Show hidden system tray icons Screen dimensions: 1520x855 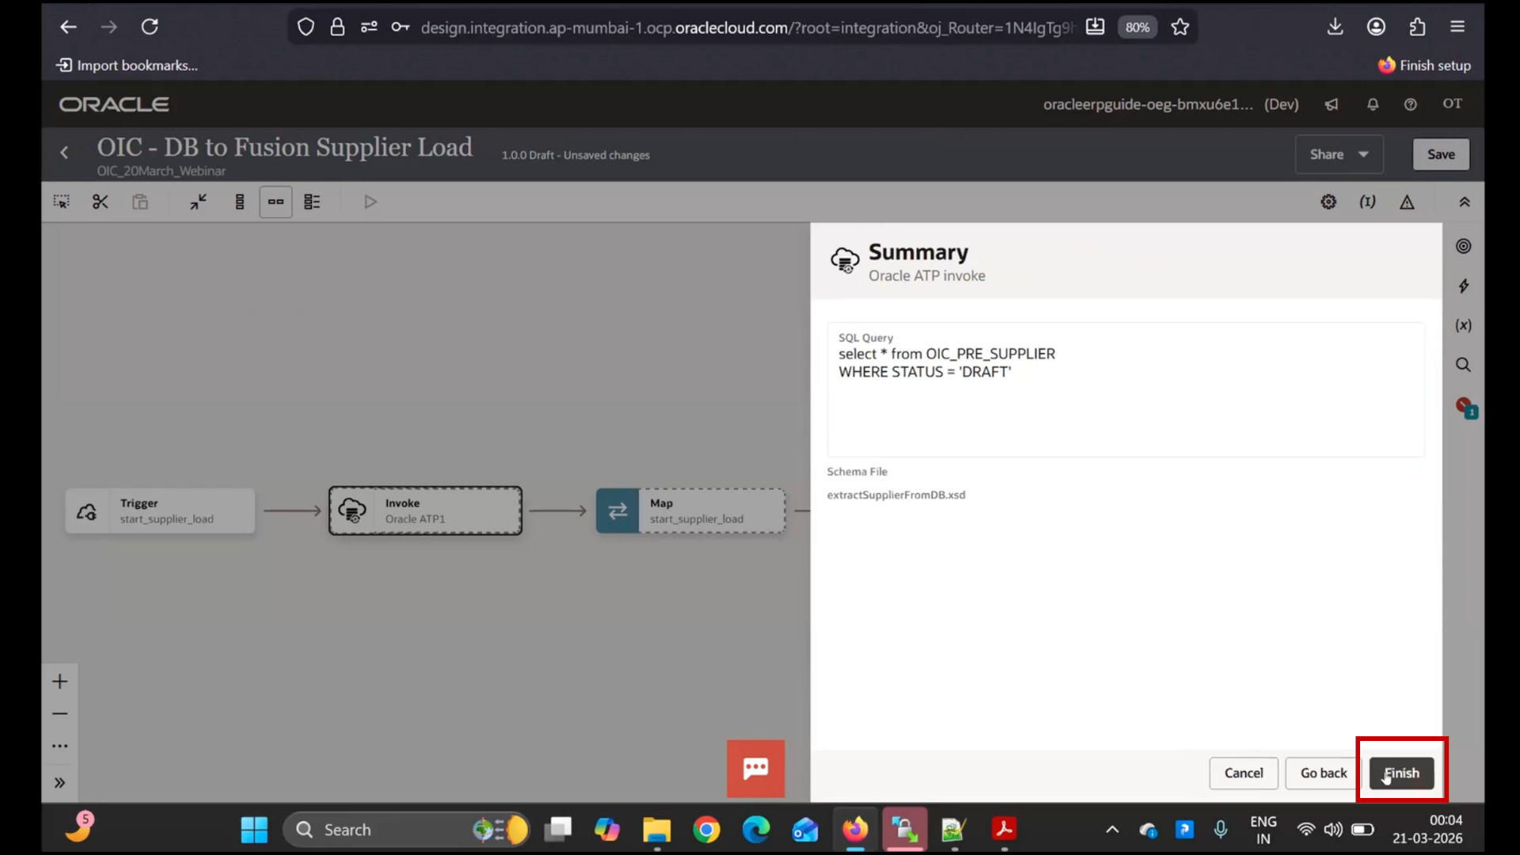[x=1111, y=830]
